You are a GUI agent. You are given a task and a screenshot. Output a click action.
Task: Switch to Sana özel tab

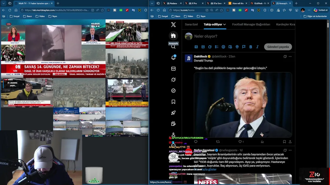point(191,24)
